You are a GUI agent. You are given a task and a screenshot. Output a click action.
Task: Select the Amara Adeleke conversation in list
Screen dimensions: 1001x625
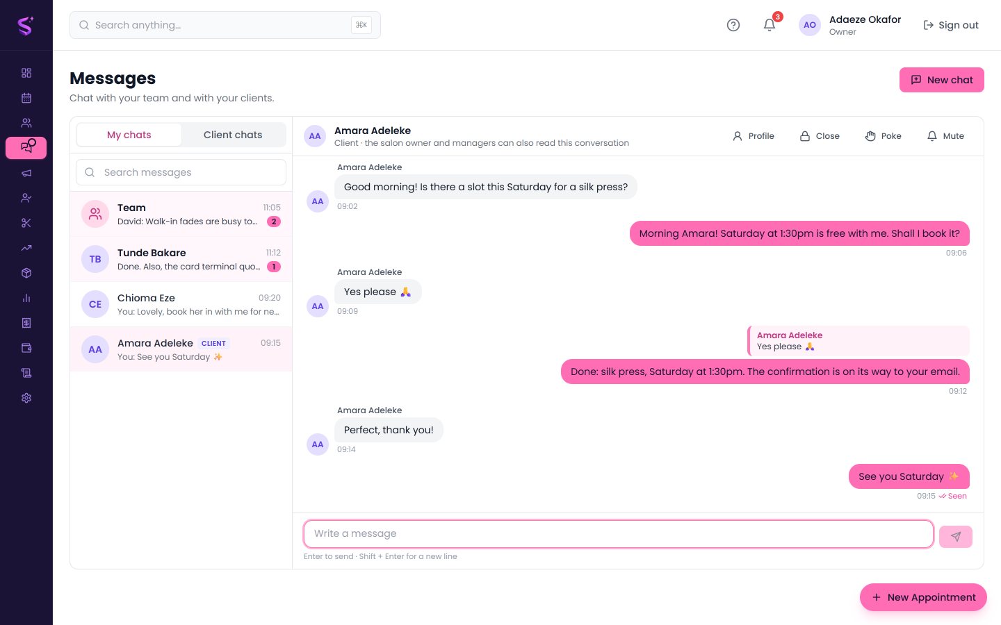181,349
